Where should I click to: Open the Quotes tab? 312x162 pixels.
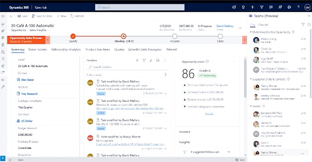click(x=119, y=49)
